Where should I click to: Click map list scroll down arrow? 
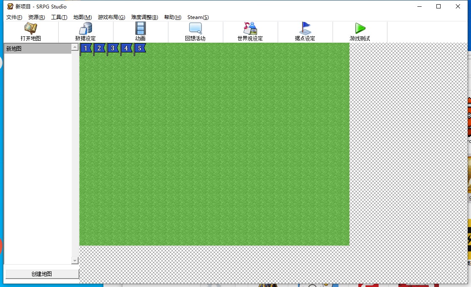click(x=75, y=260)
